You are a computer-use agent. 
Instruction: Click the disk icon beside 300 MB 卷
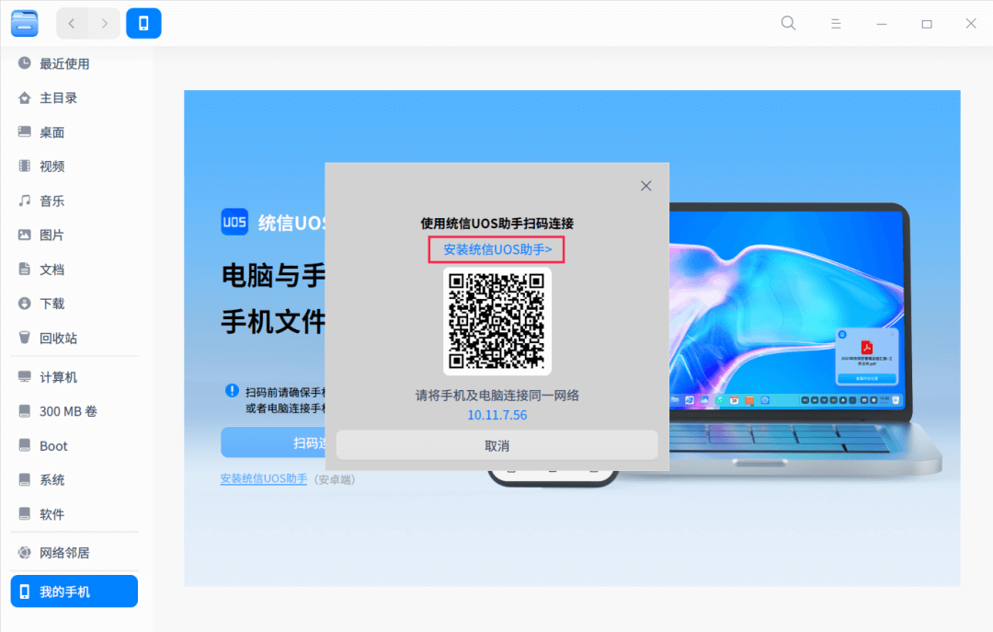pos(25,411)
